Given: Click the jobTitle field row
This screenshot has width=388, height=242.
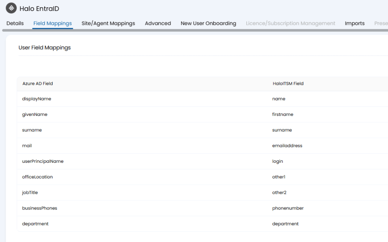Looking at the screenshot, I should coord(30,192).
